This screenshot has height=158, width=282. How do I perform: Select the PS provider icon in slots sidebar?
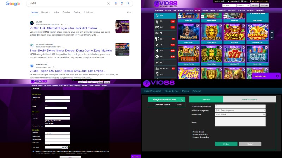pyautogui.click(x=157, y=63)
